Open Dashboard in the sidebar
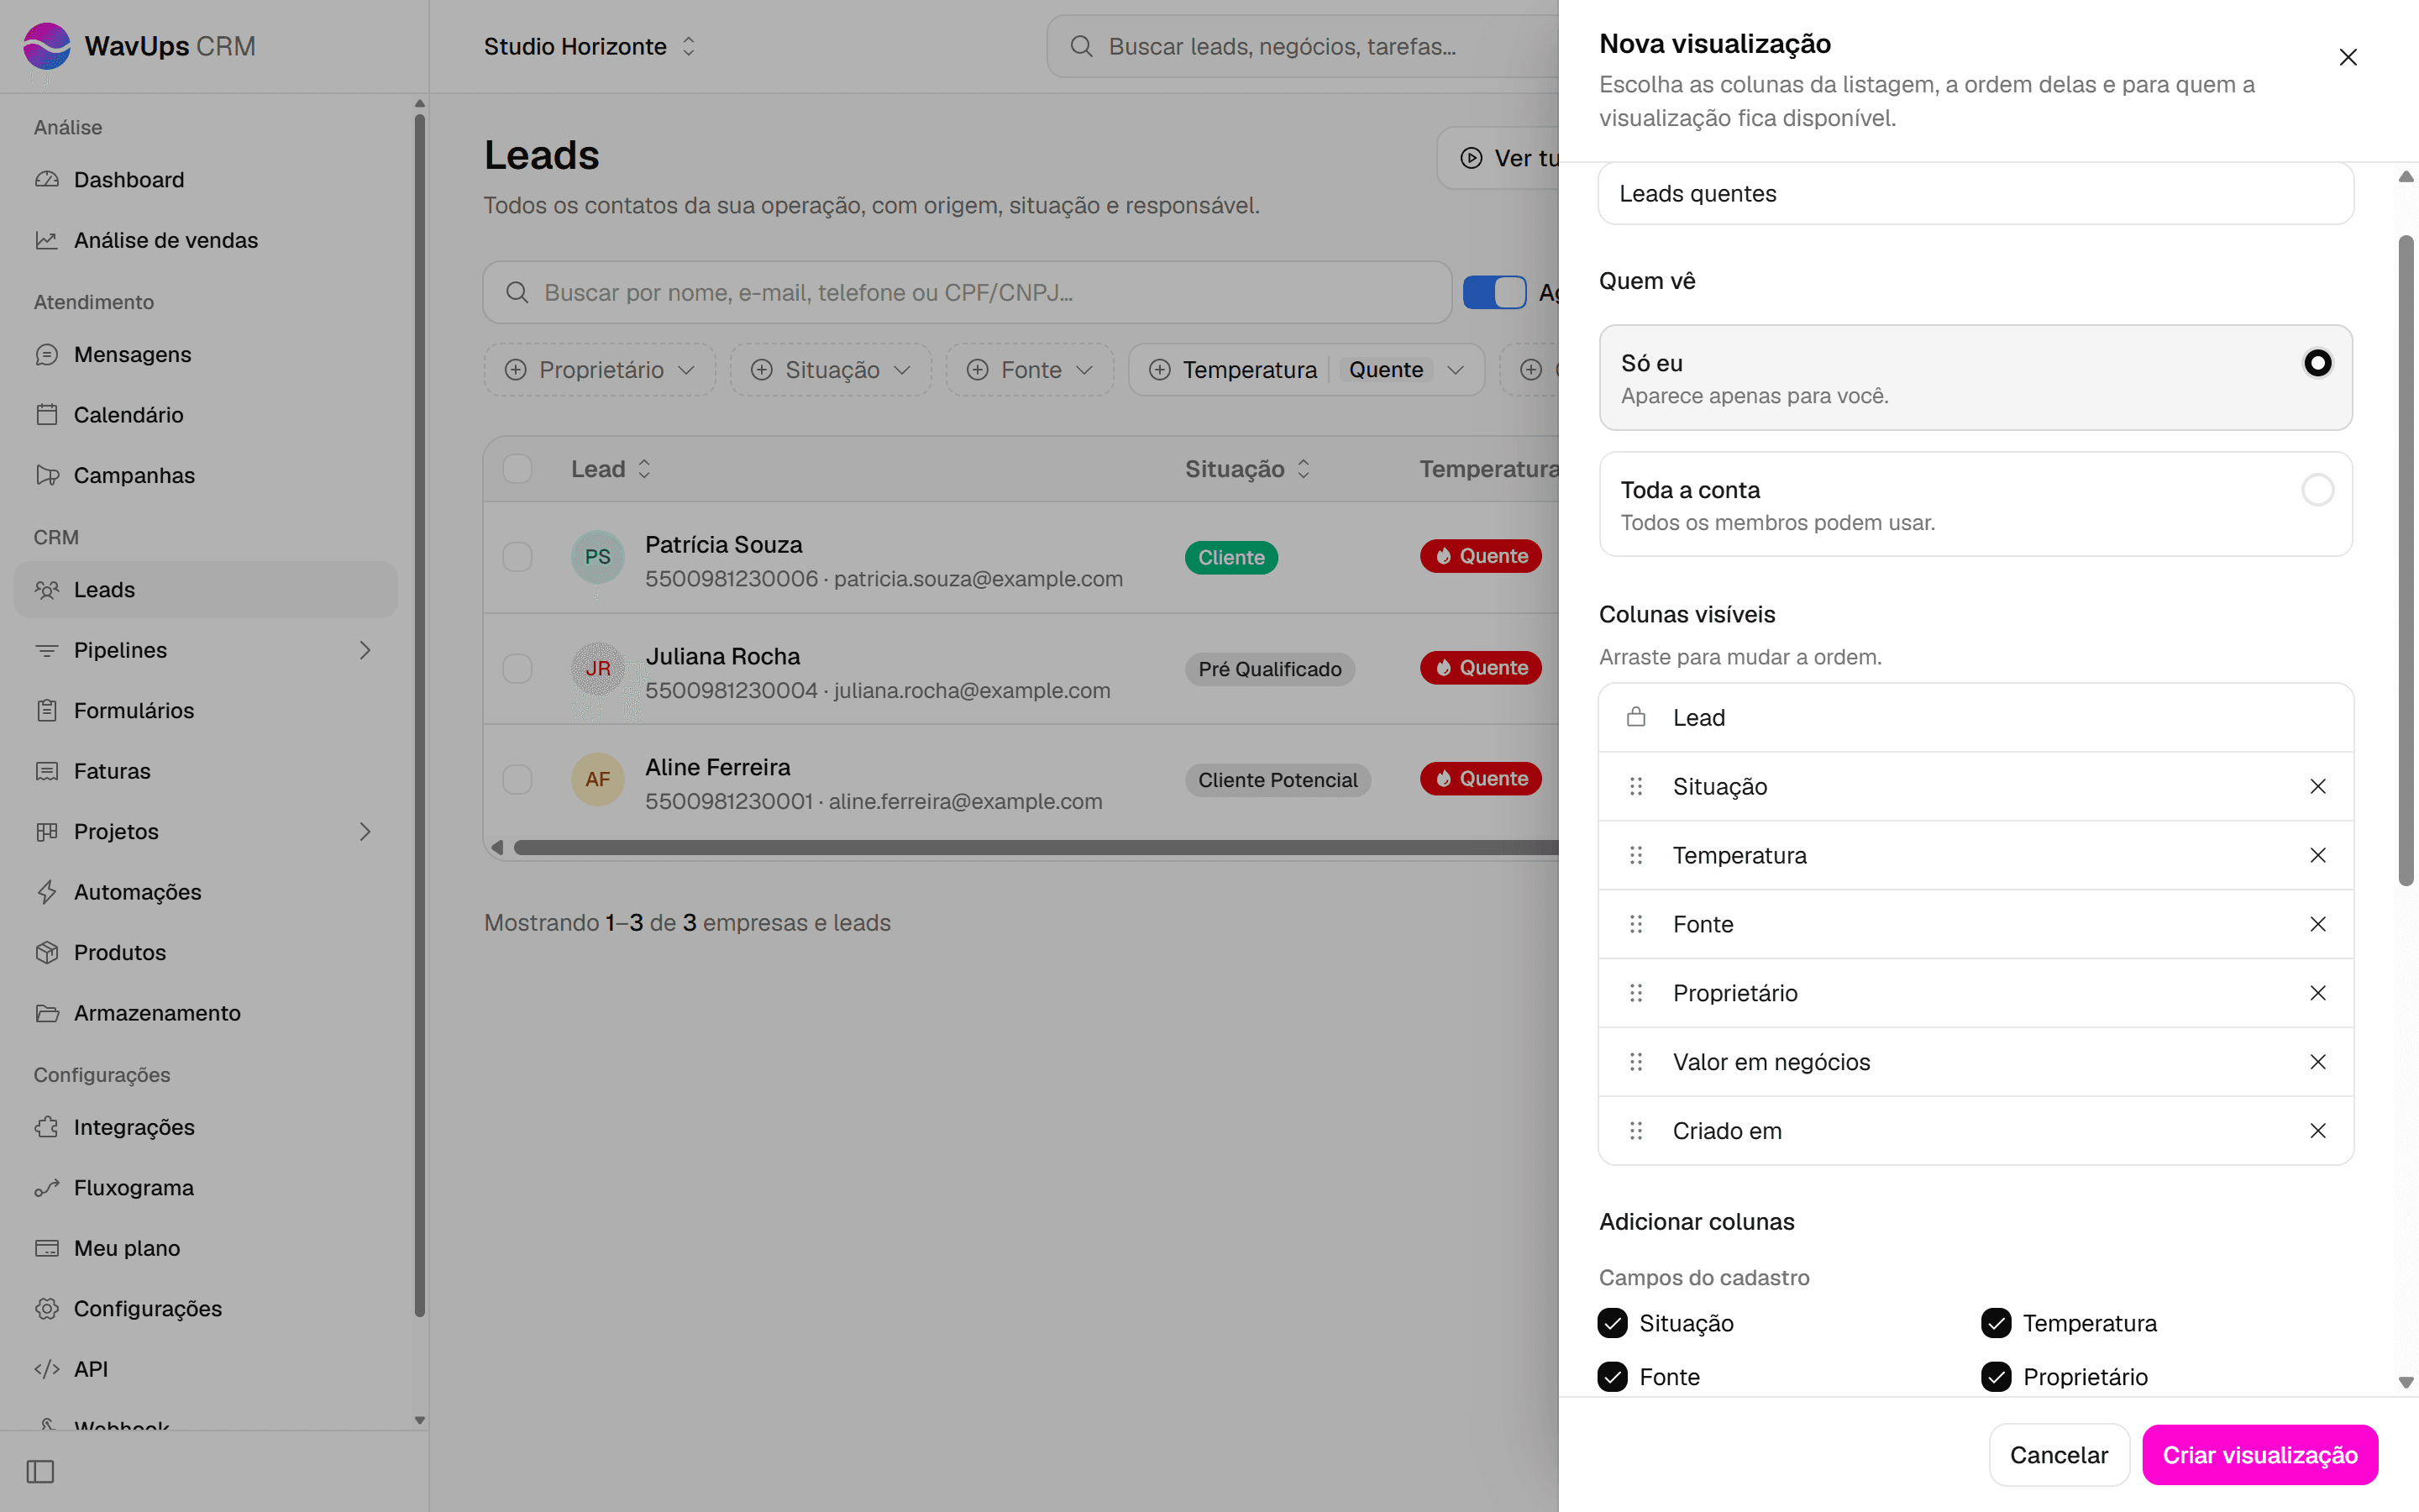This screenshot has width=2419, height=1512. pyautogui.click(x=206, y=180)
